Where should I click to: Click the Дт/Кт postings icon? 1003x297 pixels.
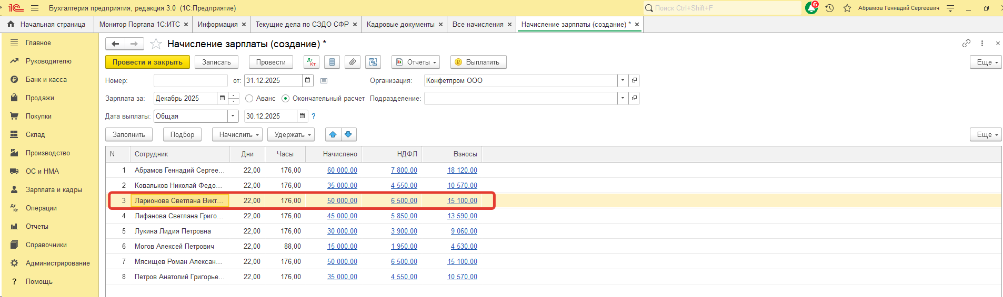312,62
